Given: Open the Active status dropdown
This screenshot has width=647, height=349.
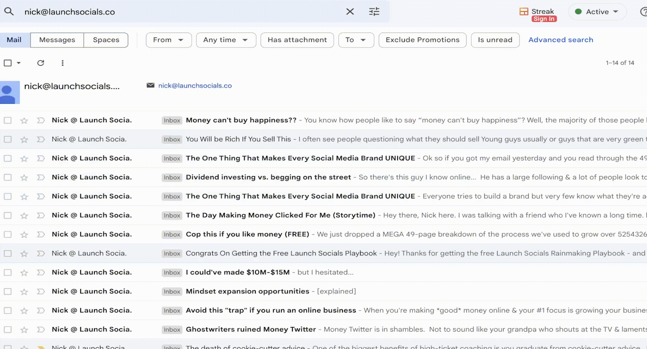Looking at the screenshot, I should [x=597, y=12].
